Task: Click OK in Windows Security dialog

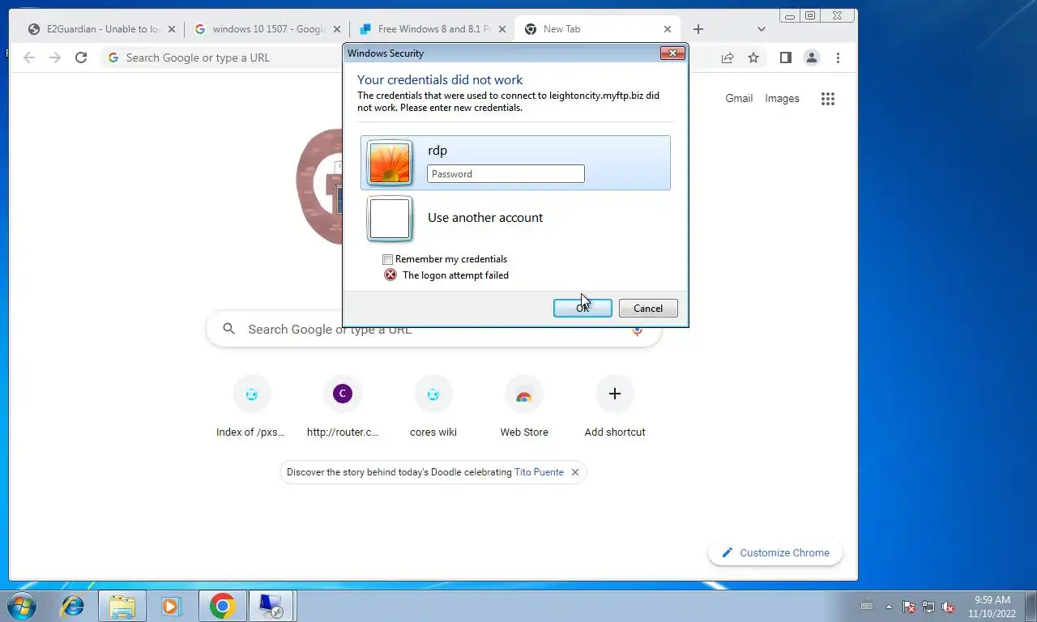Action: 583,308
